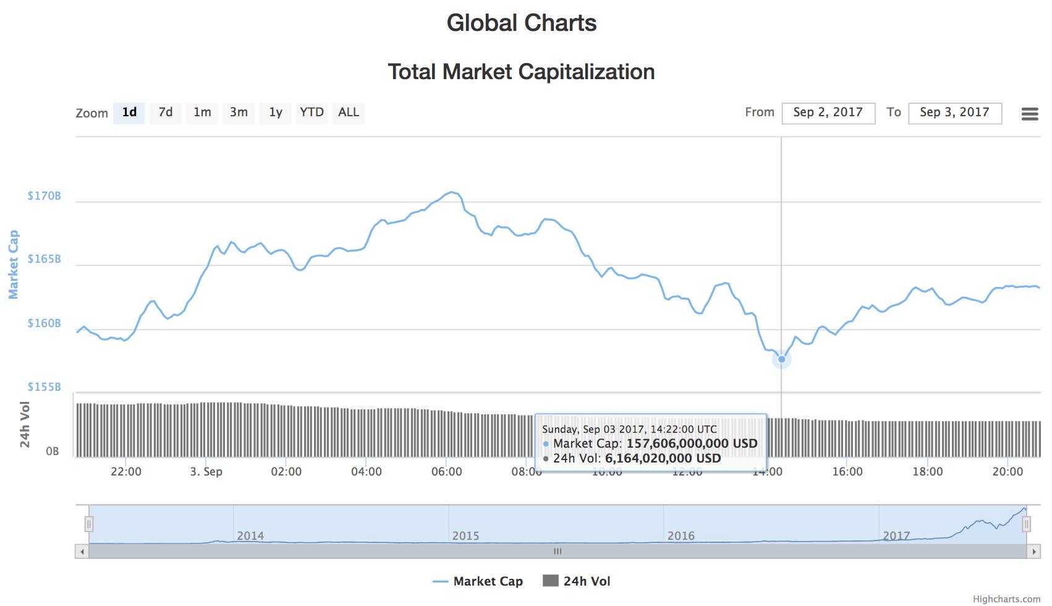
Task: Open the chart context menu hamburger icon
Action: pyautogui.click(x=1029, y=114)
